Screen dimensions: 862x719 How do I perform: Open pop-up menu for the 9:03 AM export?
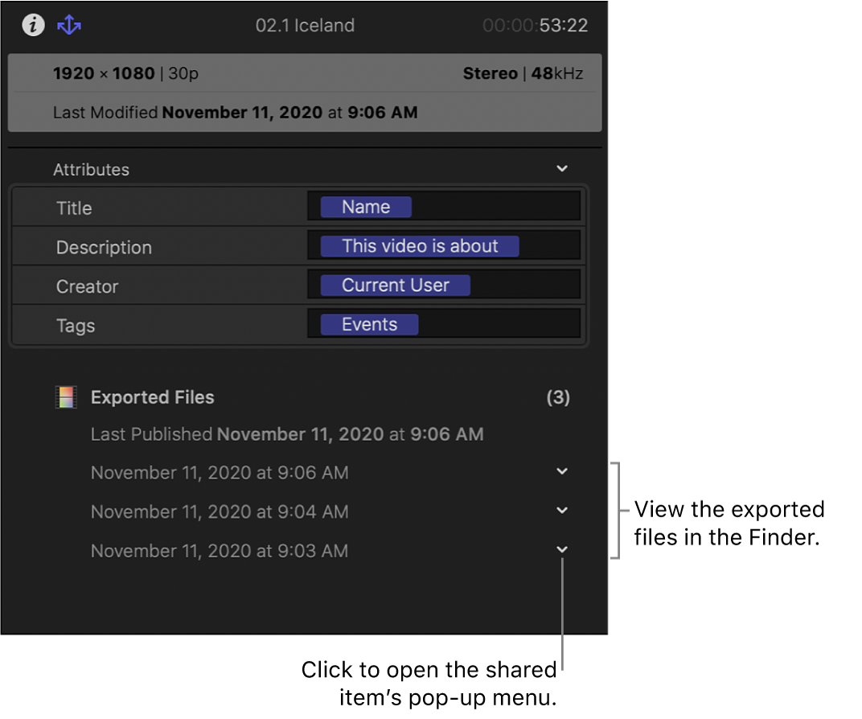(562, 549)
